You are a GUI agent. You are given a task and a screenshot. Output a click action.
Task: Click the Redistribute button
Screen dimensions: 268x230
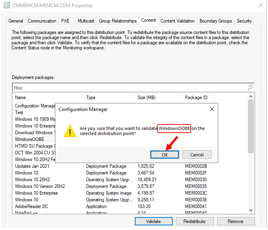tap(195, 221)
